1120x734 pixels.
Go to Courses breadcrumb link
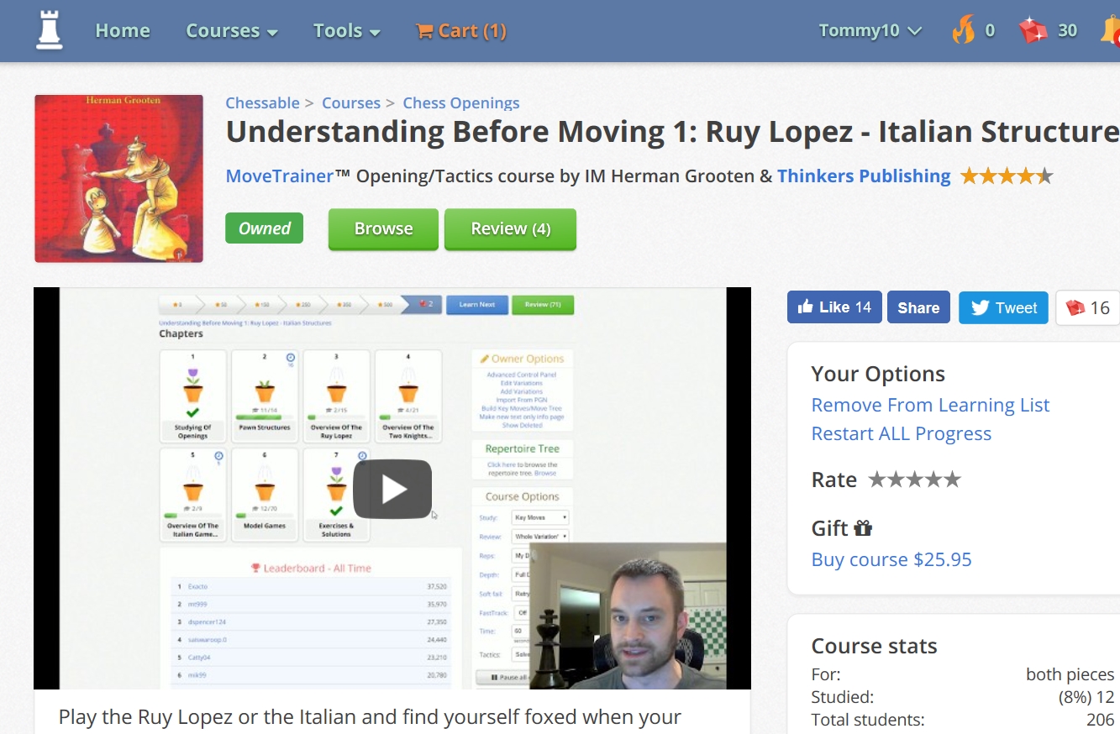(351, 103)
